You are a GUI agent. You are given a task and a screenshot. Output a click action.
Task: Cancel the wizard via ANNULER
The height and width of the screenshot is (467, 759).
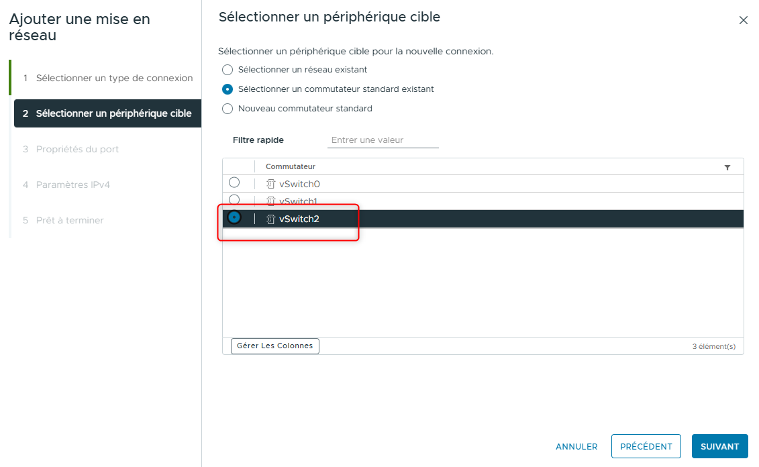pos(576,446)
